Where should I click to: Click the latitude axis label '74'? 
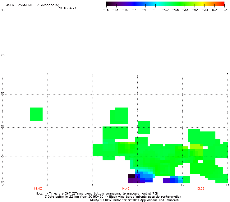[2, 126]
